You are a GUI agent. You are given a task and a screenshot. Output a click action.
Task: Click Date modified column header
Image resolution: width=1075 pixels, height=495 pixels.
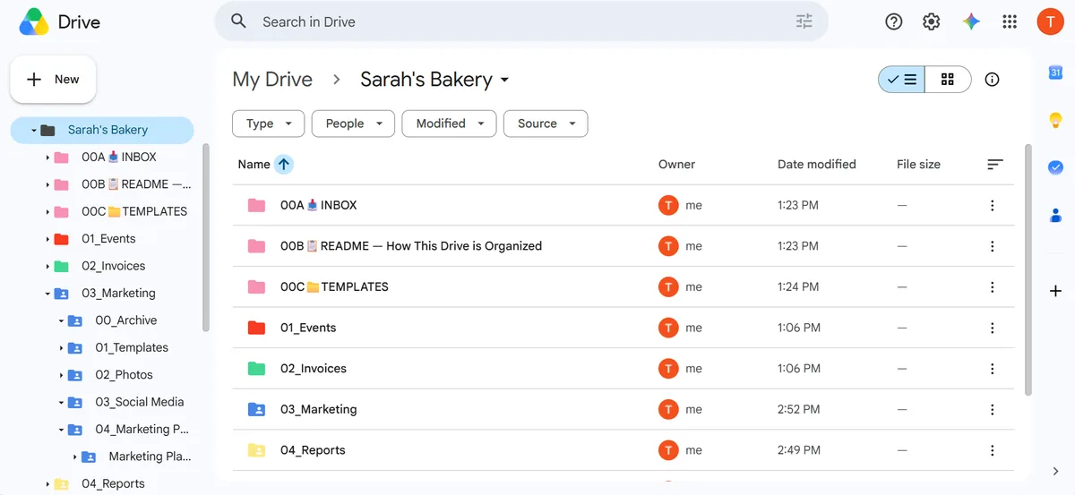(816, 165)
